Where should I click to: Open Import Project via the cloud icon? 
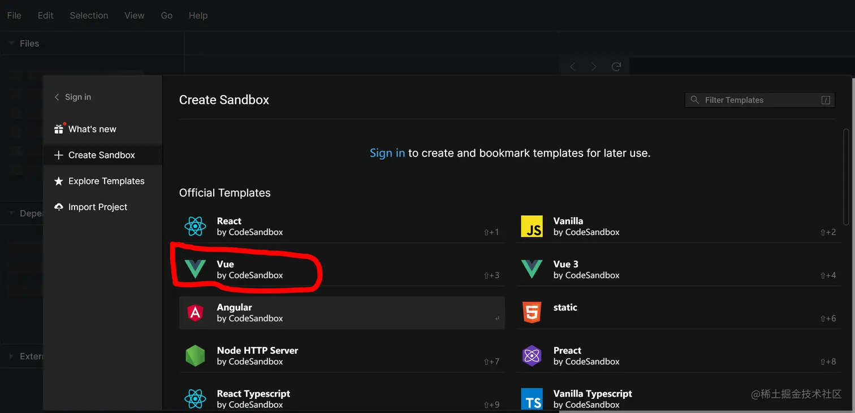59,207
